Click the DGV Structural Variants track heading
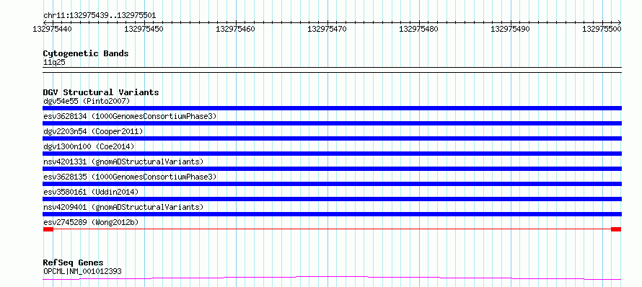 (x=101, y=92)
